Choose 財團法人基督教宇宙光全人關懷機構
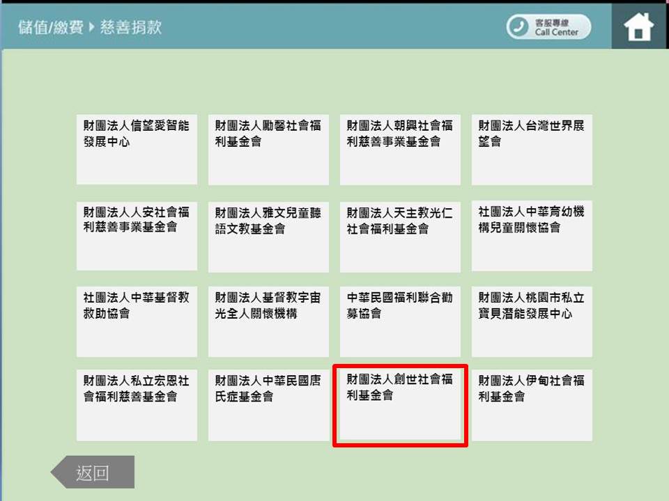Viewport: 669px width, 501px height. pos(268,321)
